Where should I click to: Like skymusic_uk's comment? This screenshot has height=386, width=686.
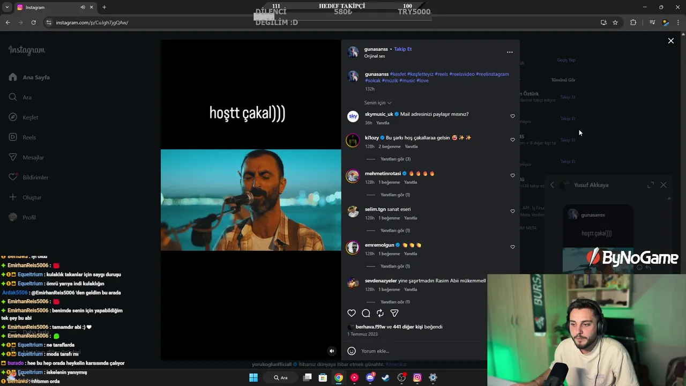tap(512, 116)
